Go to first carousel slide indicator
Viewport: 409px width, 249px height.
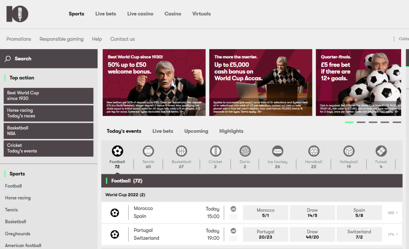tap(349, 122)
